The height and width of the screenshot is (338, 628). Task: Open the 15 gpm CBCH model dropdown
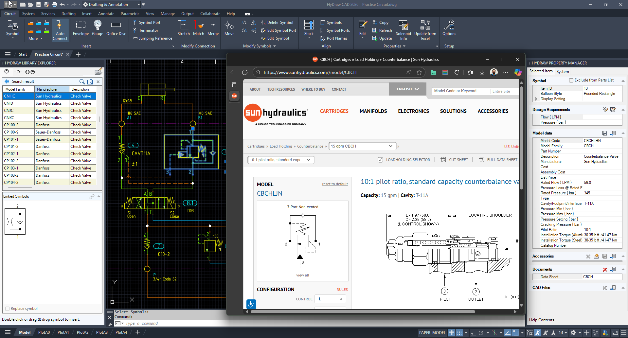pos(362,146)
